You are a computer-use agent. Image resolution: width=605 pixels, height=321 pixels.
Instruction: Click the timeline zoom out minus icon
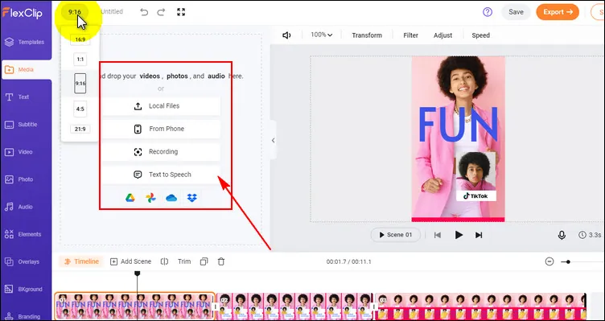549,261
